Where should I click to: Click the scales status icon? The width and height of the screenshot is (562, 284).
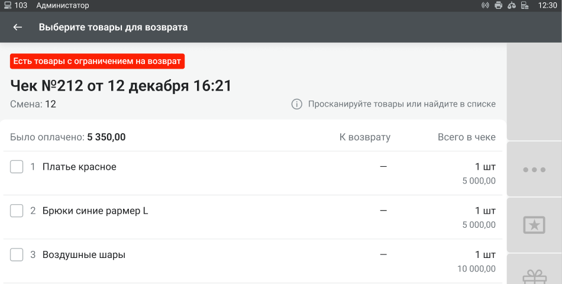point(512,5)
